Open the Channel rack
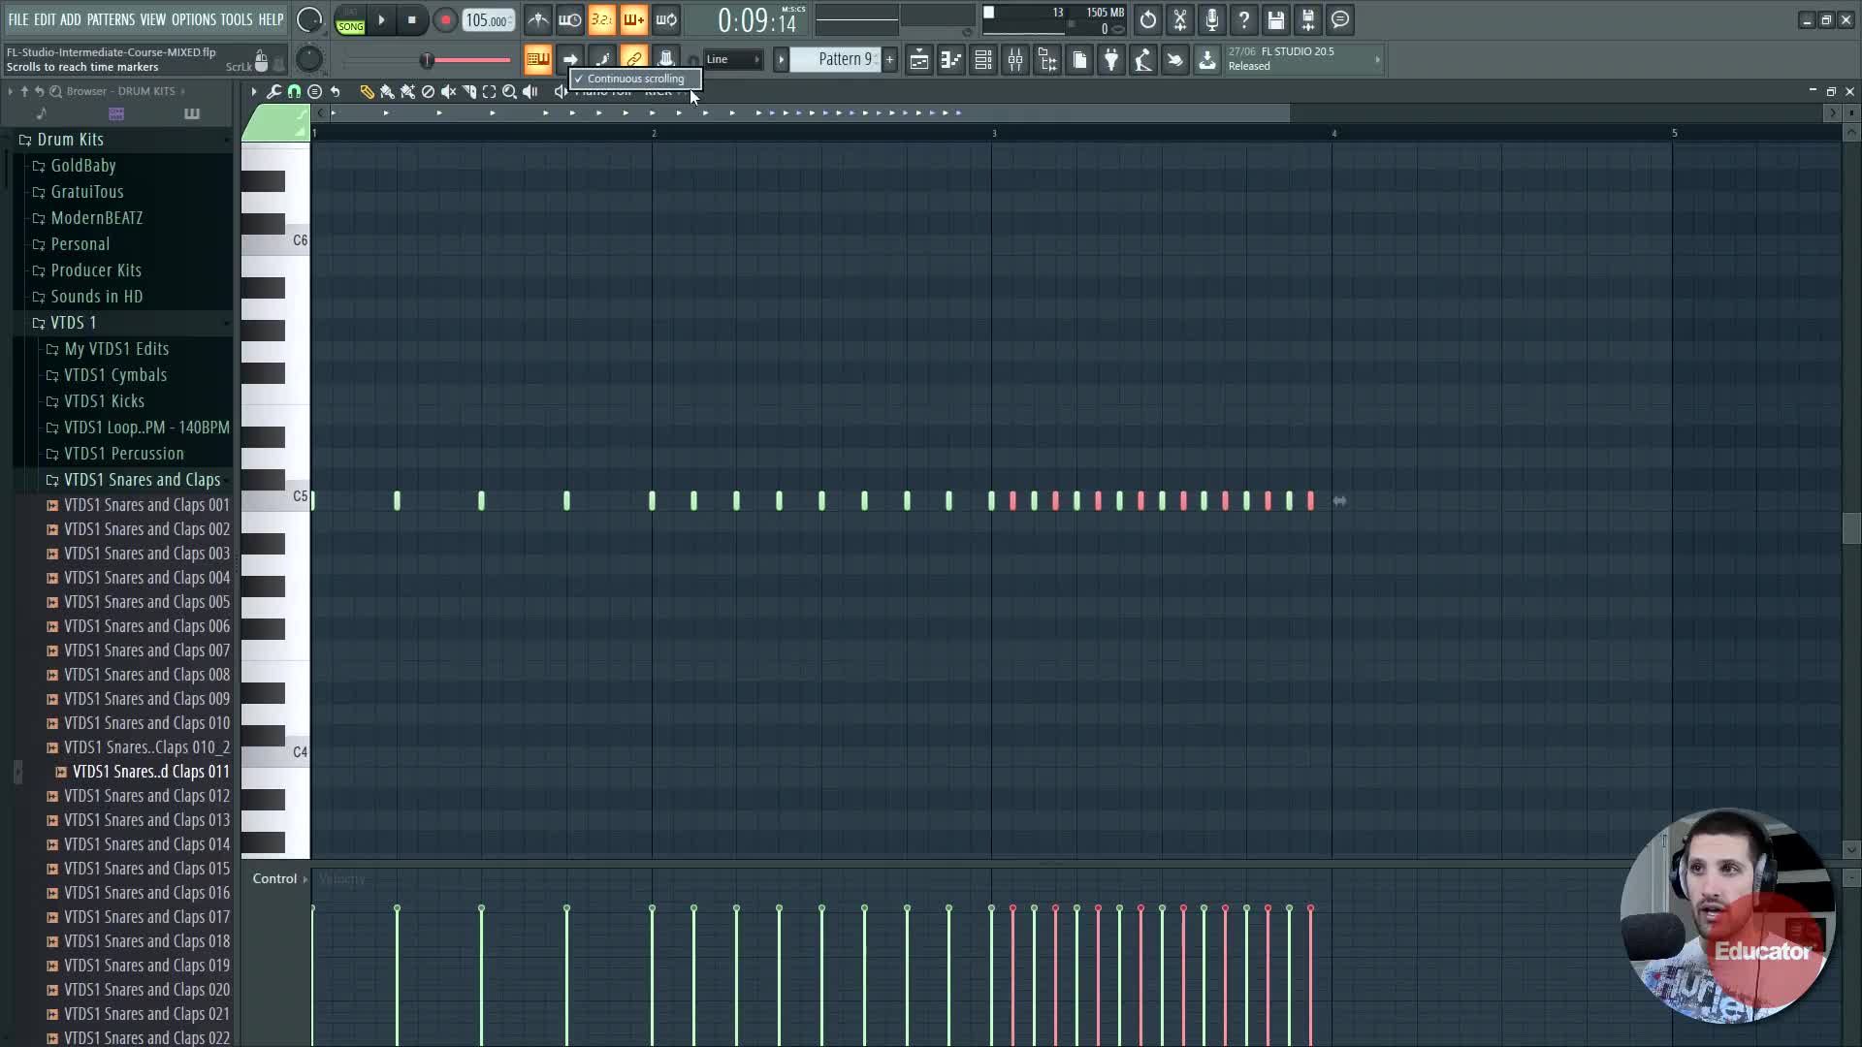This screenshot has width=1862, height=1047. point(982,60)
